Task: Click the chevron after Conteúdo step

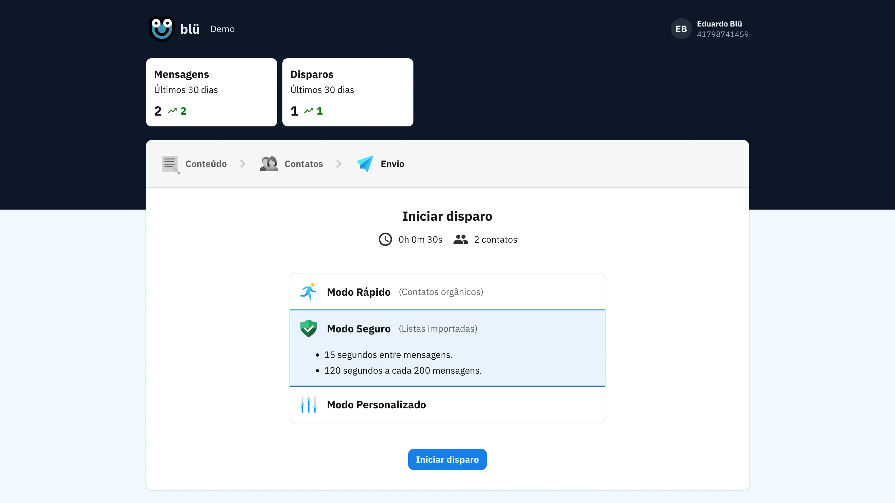Action: click(242, 164)
